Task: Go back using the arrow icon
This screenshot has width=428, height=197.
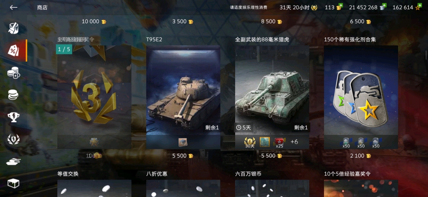Action: tap(13, 7)
